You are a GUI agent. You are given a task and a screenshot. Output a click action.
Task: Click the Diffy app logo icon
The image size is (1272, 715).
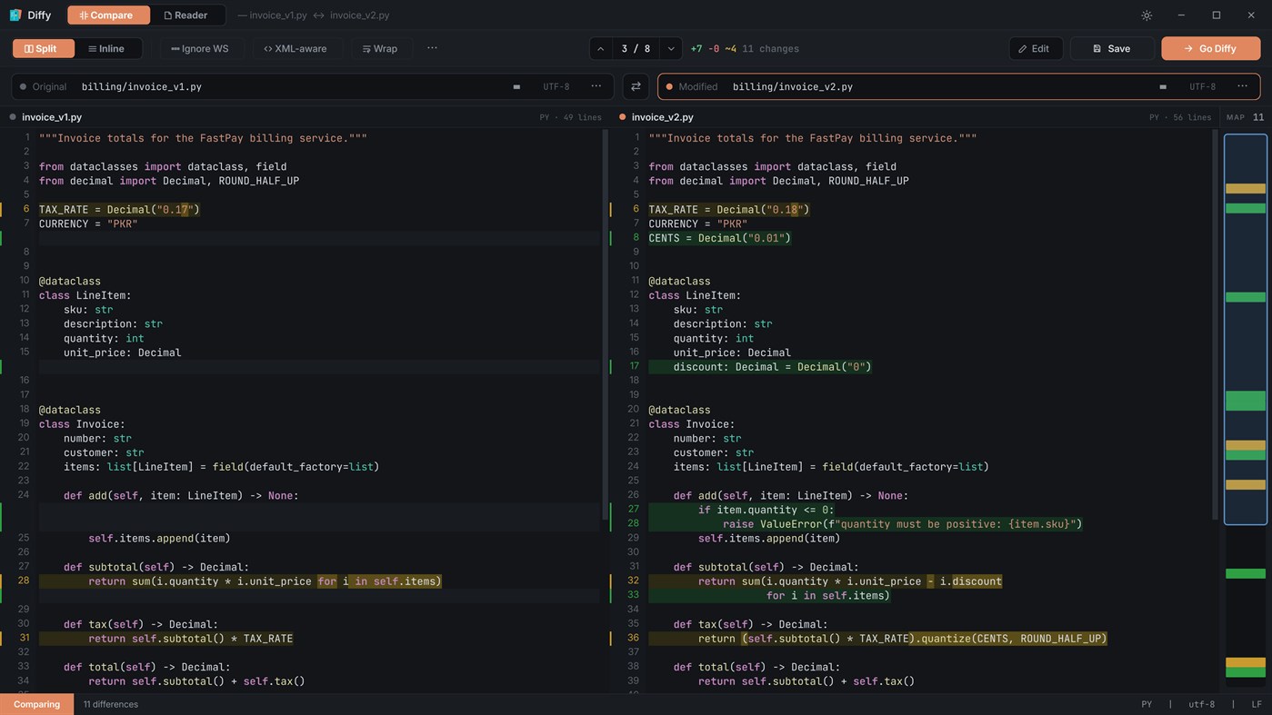(x=15, y=15)
